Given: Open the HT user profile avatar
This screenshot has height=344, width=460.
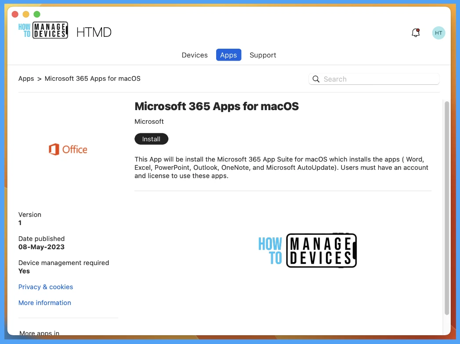Looking at the screenshot, I should click(438, 33).
